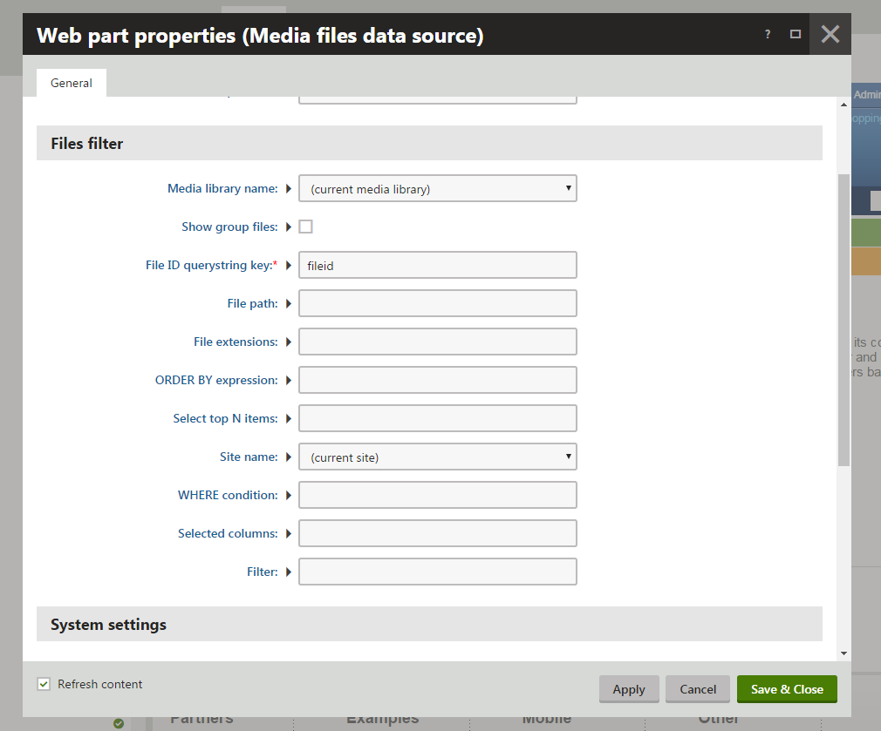Click the arrow icon beside Filter field
881x731 pixels.
[289, 572]
